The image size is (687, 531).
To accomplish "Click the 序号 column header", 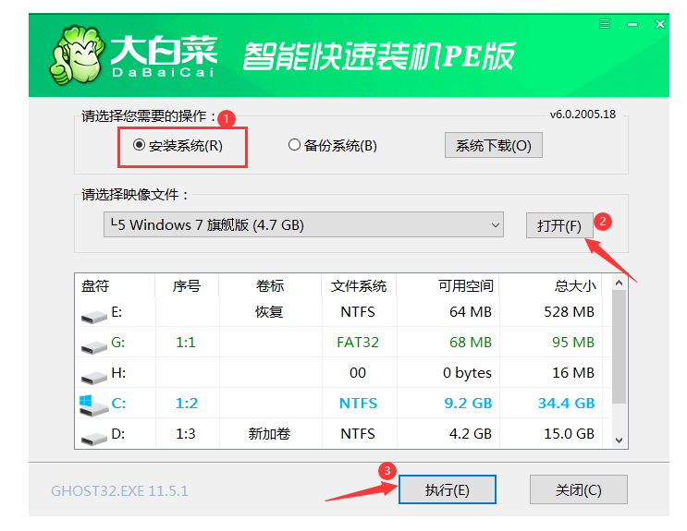I will click(x=187, y=286).
